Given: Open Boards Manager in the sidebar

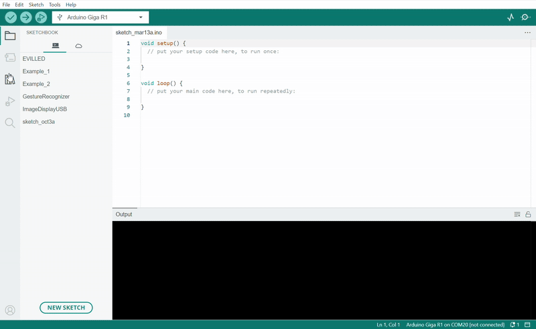Looking at the screenshot, I should click(x=9, y=58).
